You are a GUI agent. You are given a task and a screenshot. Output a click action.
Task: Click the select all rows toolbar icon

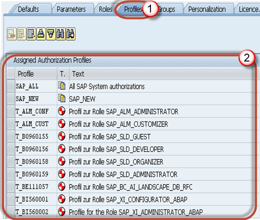coord(21,34)
